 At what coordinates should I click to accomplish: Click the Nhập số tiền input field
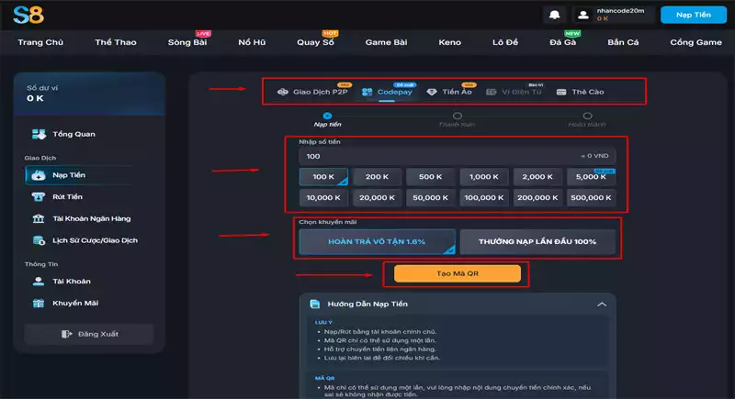point(458,156)
